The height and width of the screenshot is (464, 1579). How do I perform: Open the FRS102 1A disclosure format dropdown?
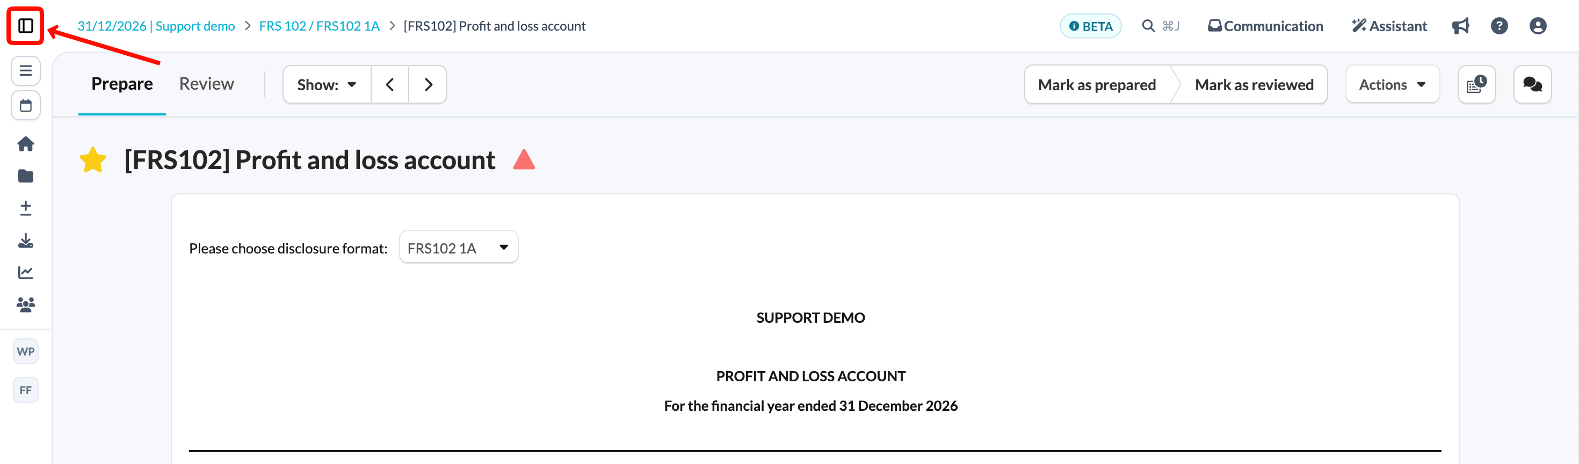coord(459,248)
